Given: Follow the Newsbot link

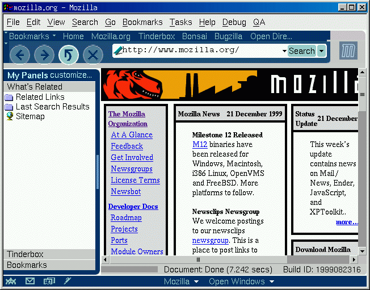Looking at the screenshot, I should pyautogui.click(x=126, y=191).
